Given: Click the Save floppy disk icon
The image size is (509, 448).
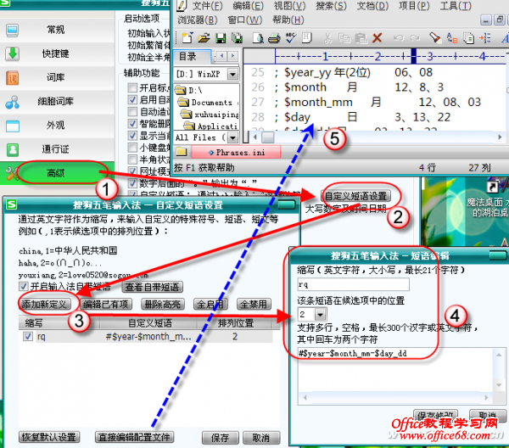Looking at the screenshot, I should point(221,38).
